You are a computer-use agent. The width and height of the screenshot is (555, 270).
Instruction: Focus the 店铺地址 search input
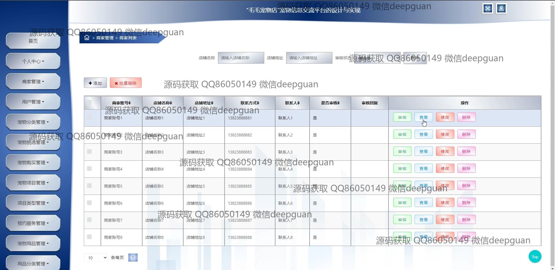coord(309,58)
